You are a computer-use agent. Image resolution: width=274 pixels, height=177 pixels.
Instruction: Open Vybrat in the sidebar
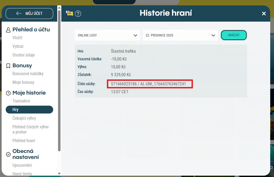[x=18, y=46]
